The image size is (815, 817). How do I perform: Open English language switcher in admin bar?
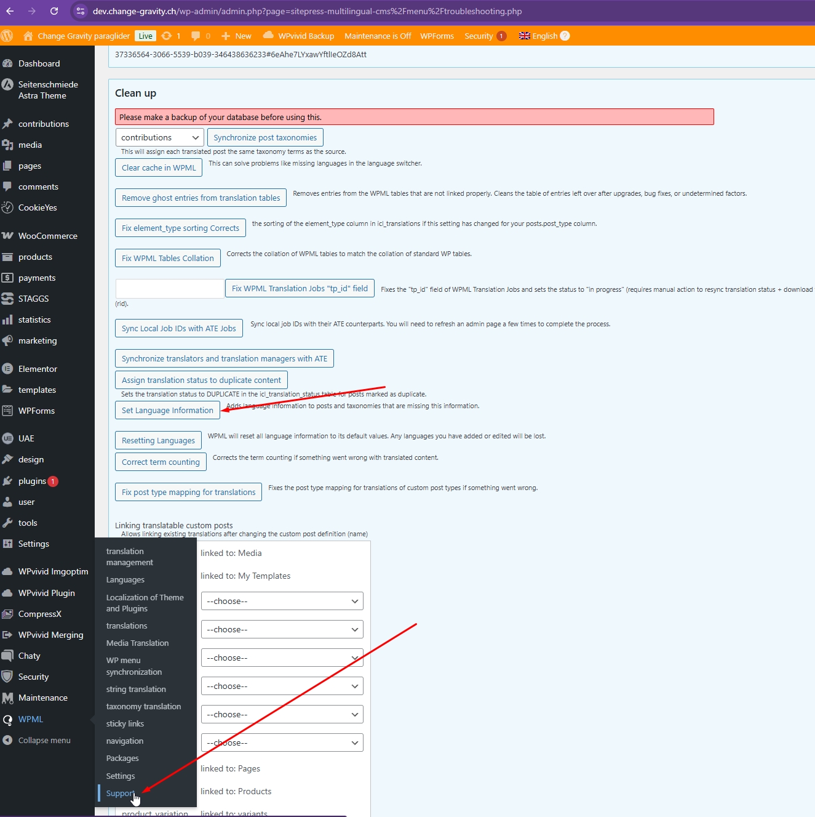point(538,36)
